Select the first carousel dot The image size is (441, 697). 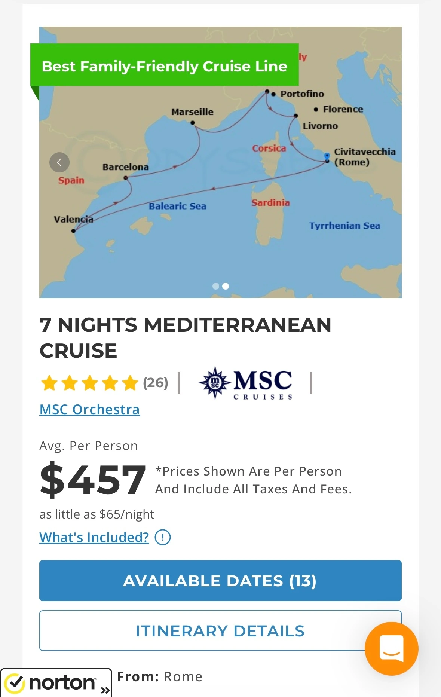215,286
